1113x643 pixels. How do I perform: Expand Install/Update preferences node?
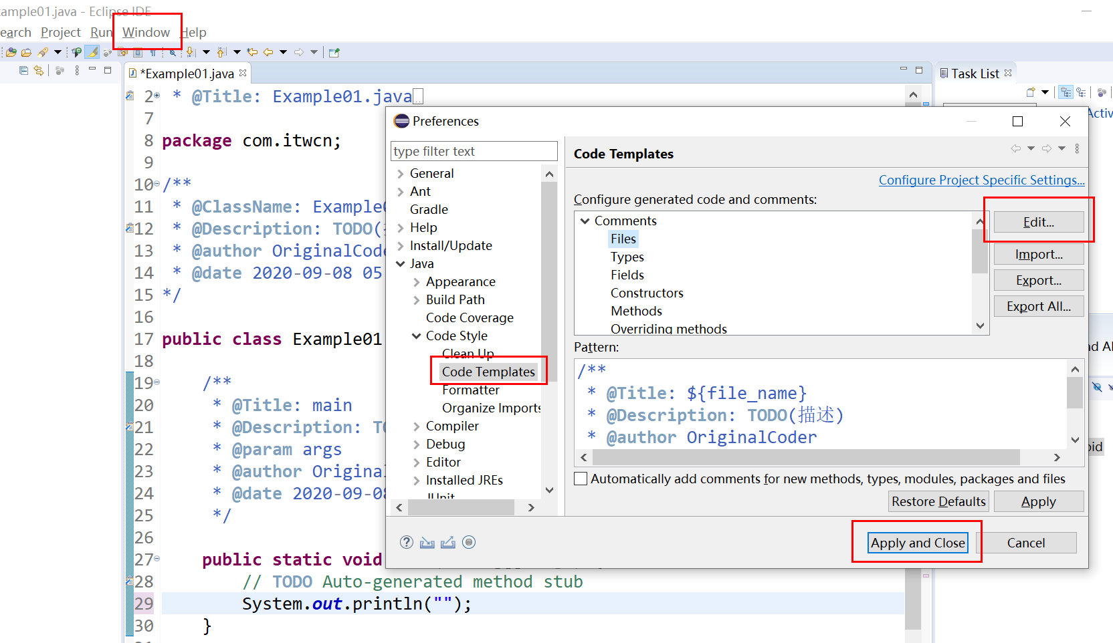tap(401, 246)
